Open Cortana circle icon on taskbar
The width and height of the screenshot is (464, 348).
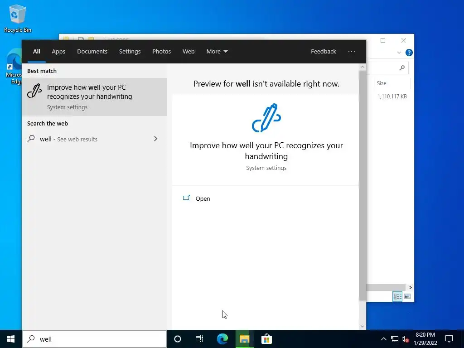coord(178,339)
